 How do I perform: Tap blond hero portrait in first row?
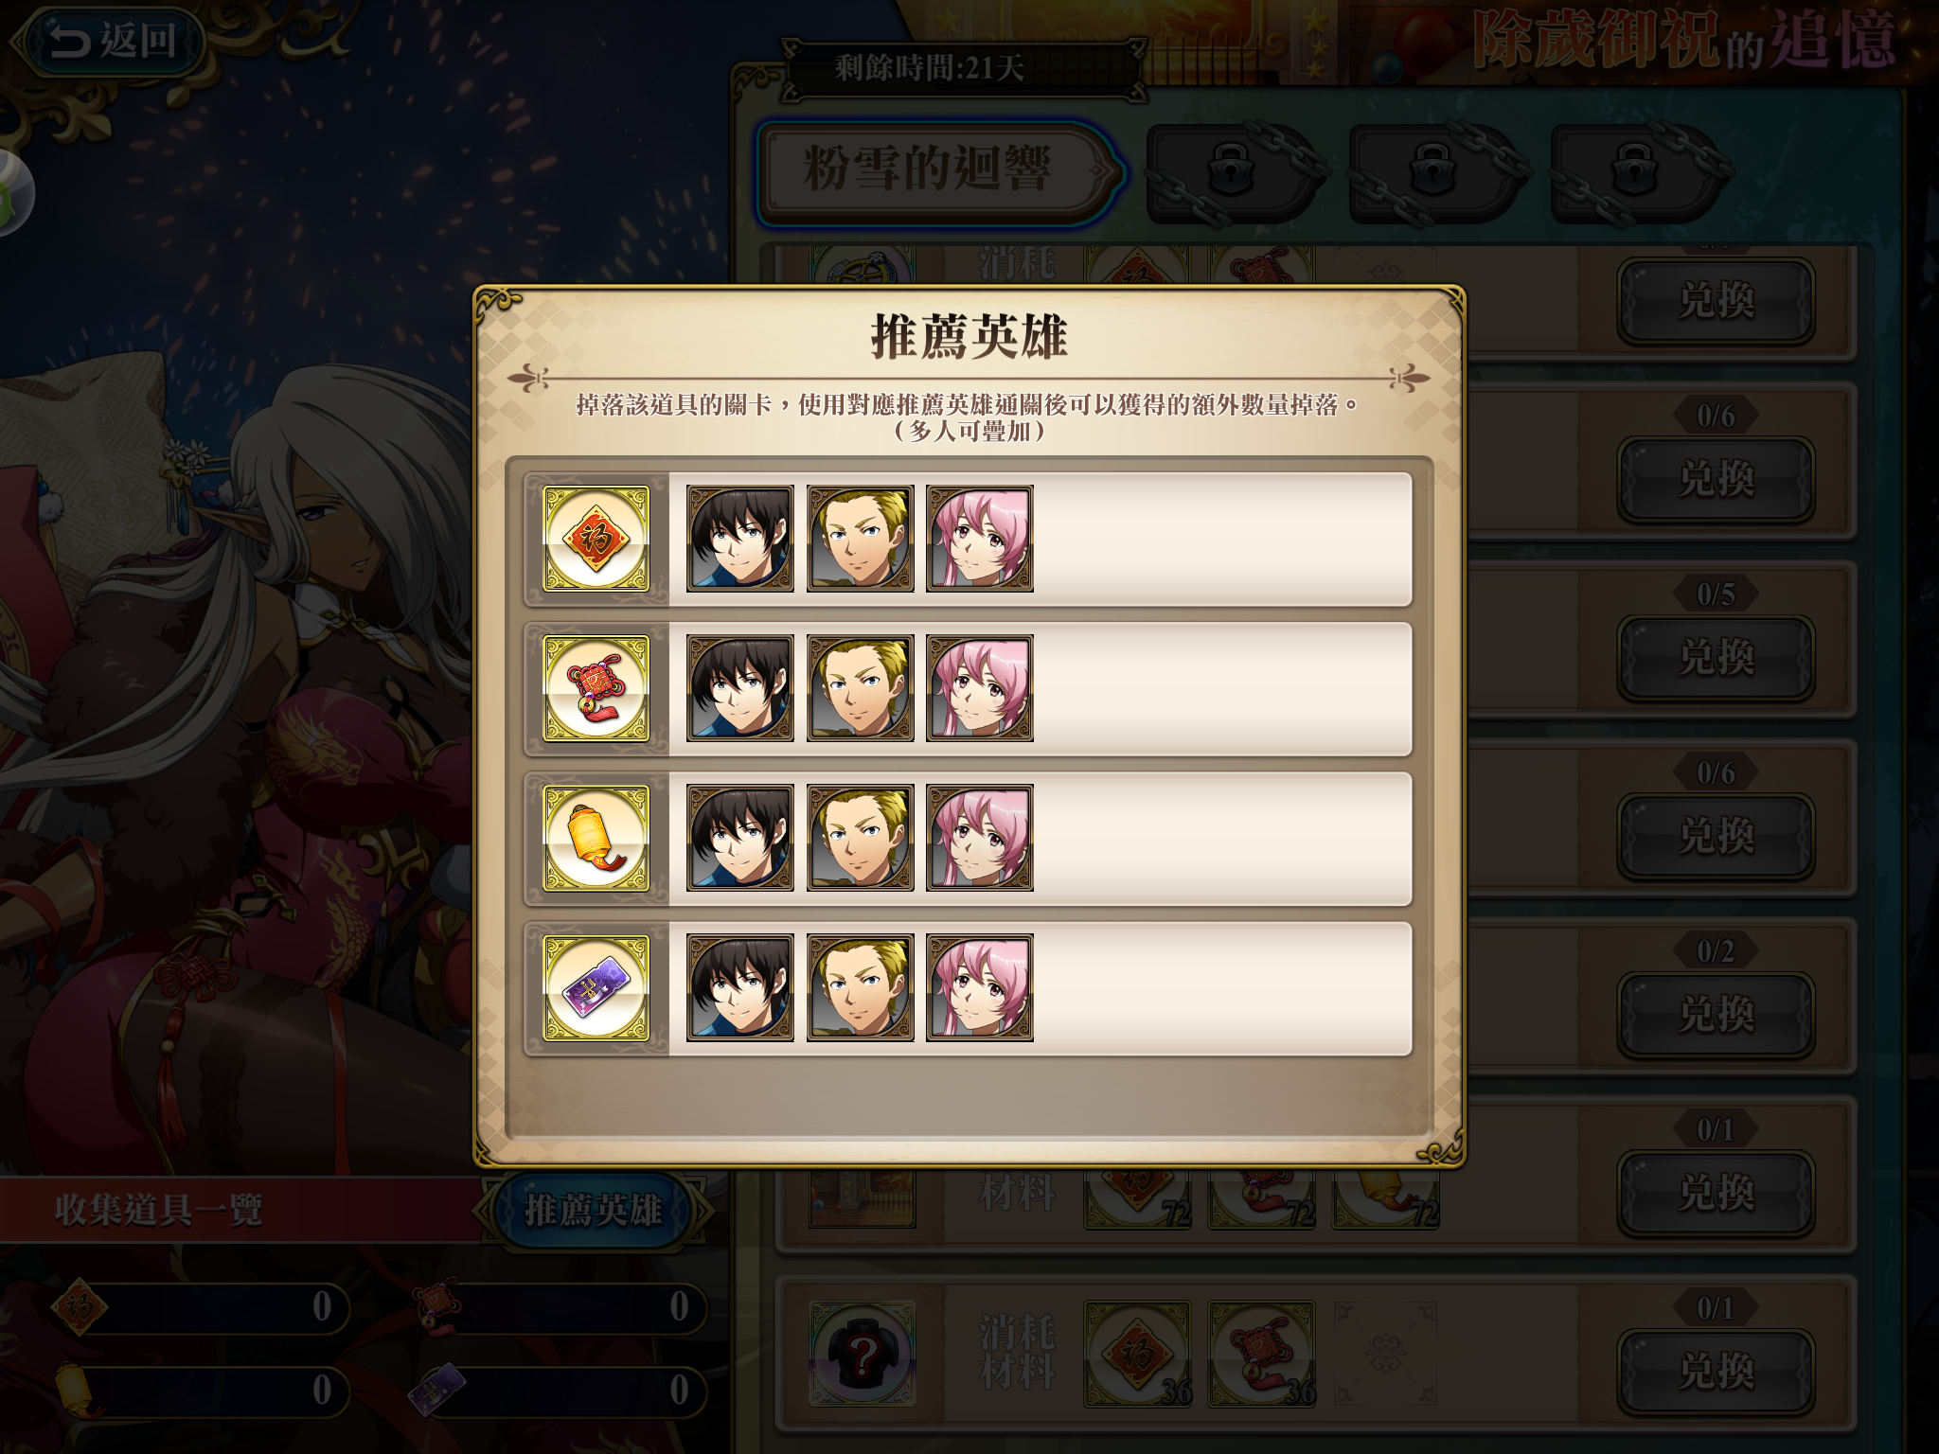tap(860, 539)
